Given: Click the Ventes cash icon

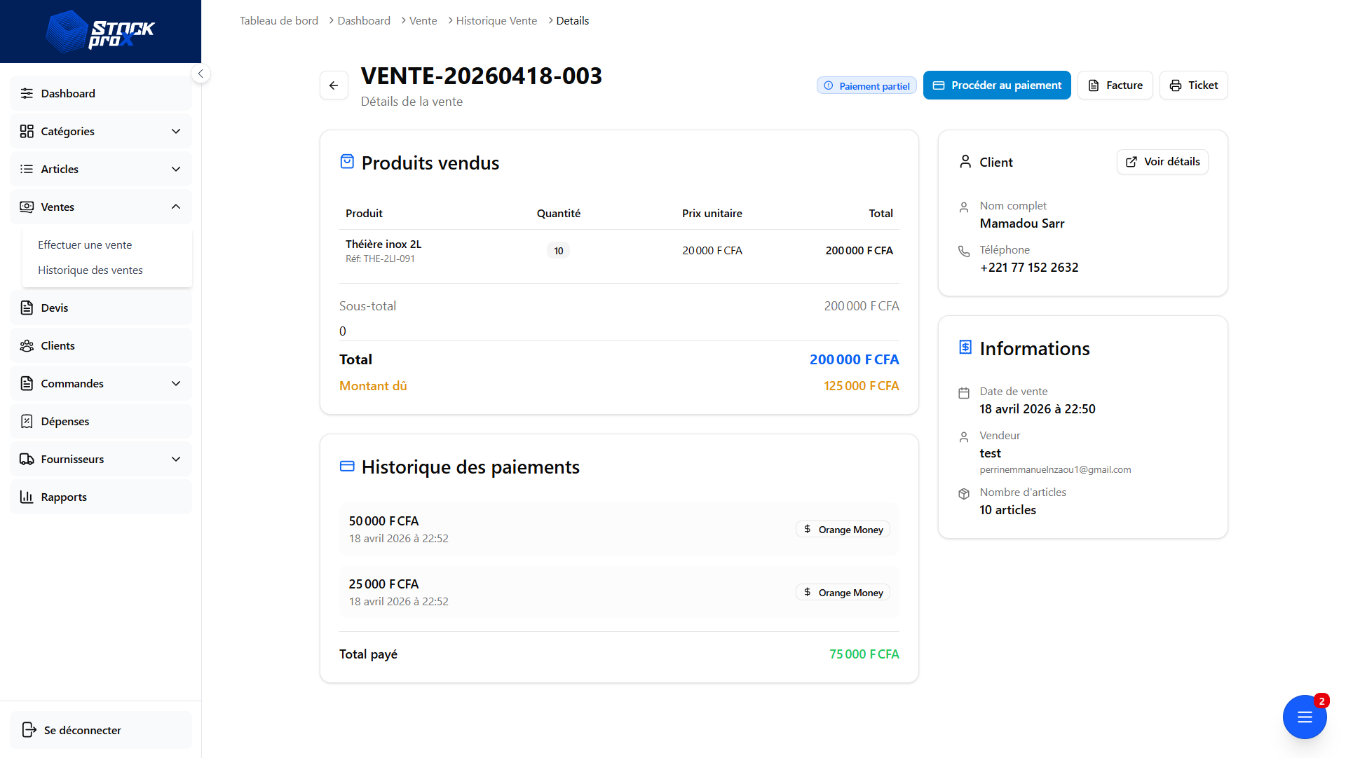Looking at the screenshot, I should [27, 207].
